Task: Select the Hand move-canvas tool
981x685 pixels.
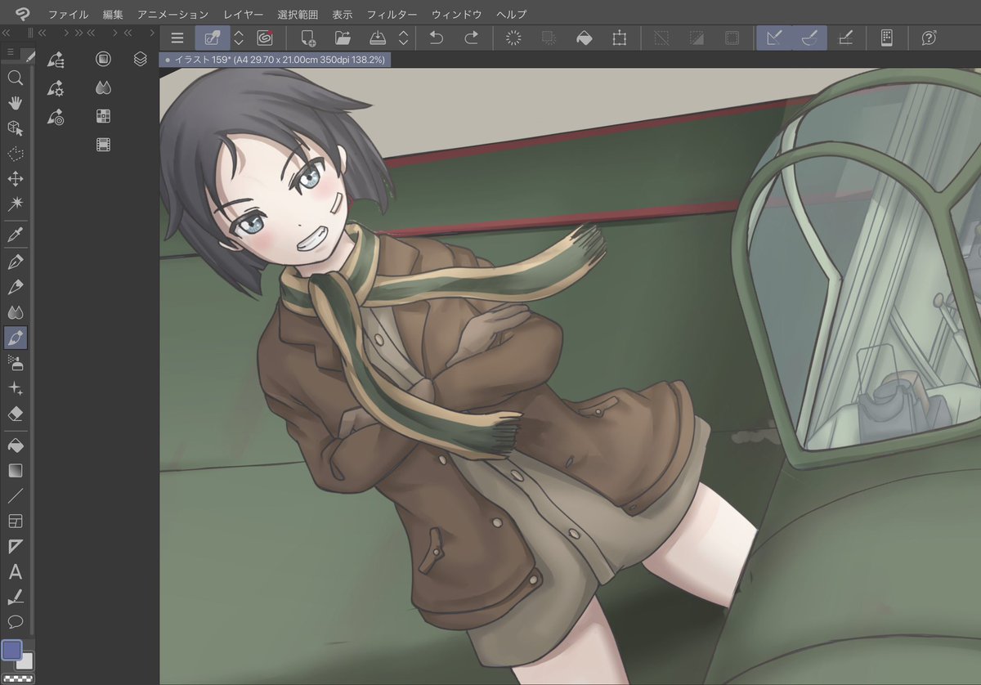Action: click(x=15, y=103)
